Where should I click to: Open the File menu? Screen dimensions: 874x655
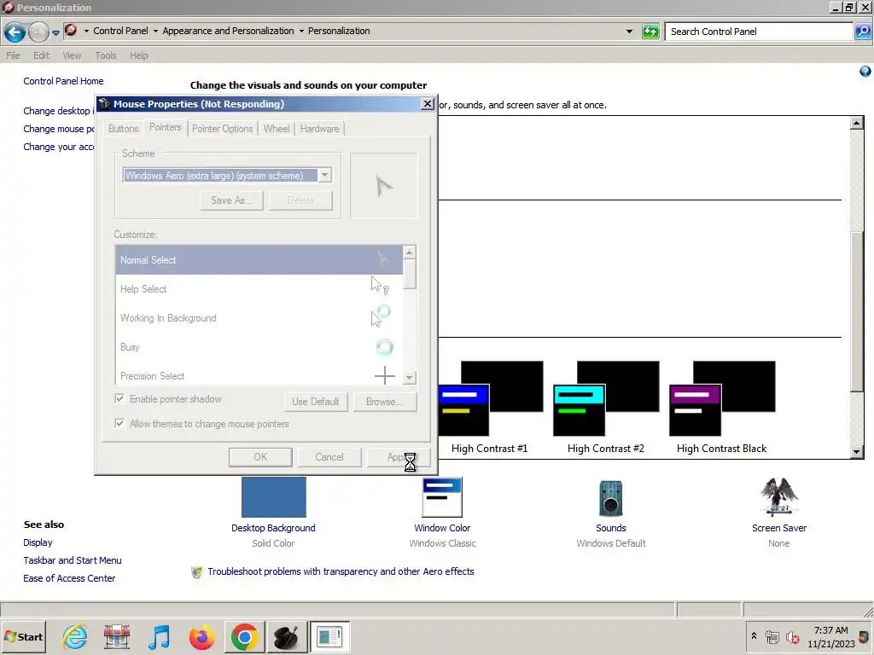coord(13,55)
